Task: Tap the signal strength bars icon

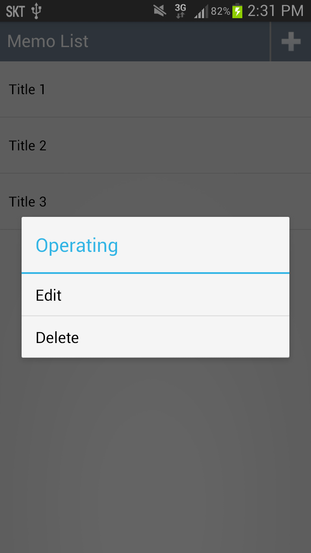Action: tap(201, 12)
